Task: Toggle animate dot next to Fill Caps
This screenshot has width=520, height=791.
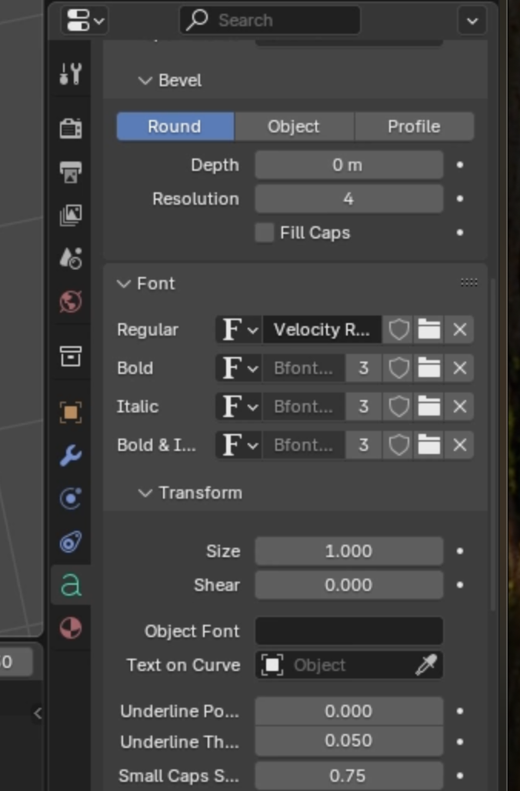Action: tap(460, 232)
